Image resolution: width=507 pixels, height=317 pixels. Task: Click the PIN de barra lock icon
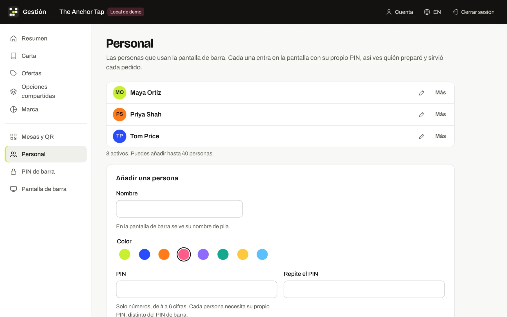[x=14, y=172]
